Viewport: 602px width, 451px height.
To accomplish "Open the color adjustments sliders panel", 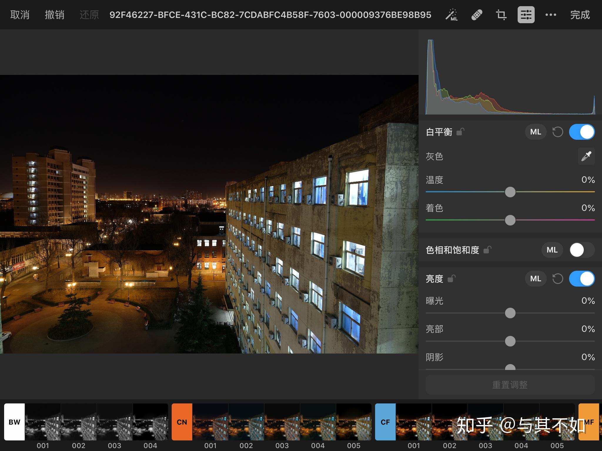I will [x=526, y=15].
